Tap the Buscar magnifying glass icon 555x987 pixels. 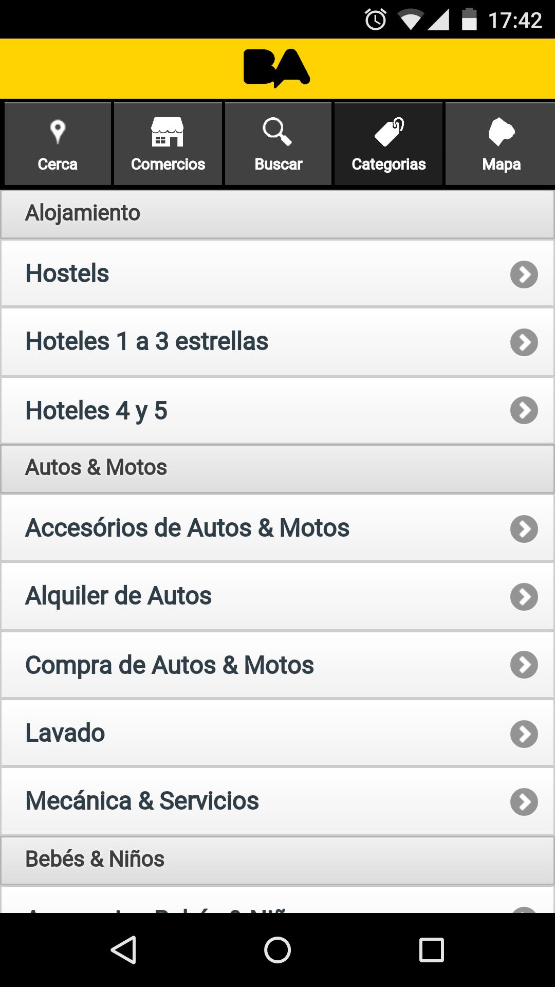tap(277, 132)
